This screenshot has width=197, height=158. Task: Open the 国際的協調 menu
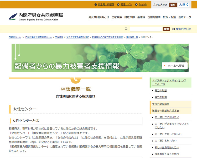point(154,17)
